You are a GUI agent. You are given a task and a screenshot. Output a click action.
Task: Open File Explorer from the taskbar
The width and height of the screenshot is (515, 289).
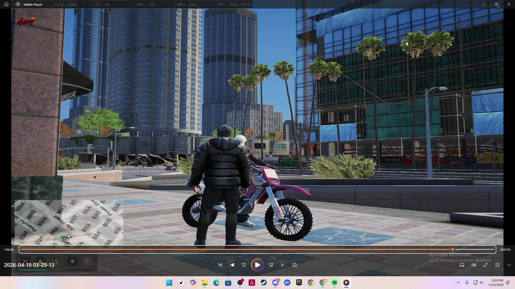pyautogui.click(x=204, y=283)
